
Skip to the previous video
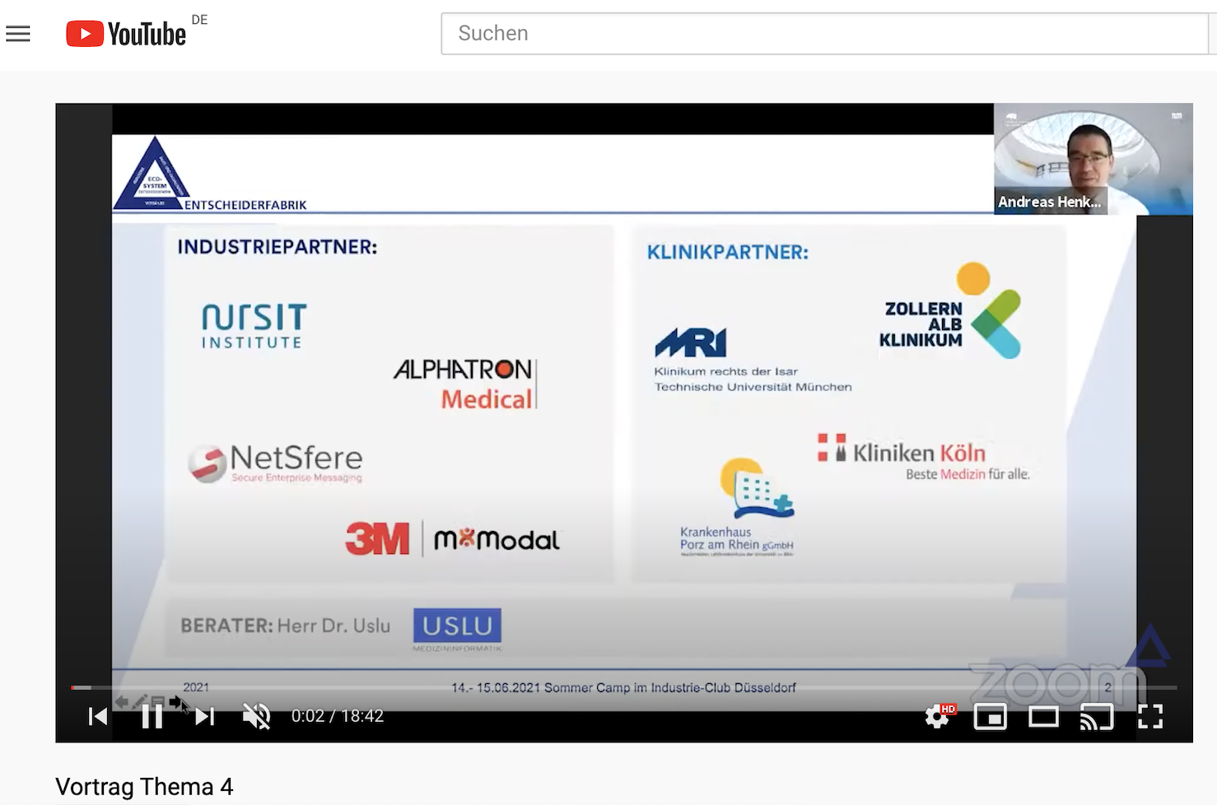click(x=98, y=716)
